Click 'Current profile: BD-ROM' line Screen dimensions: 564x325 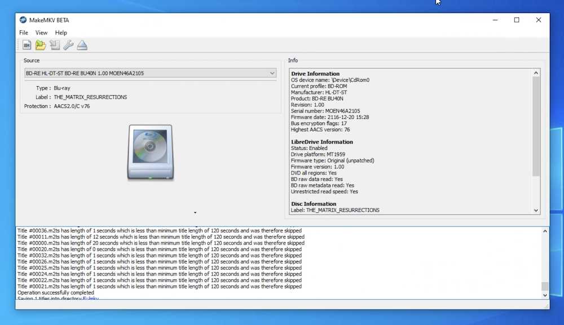319,86
